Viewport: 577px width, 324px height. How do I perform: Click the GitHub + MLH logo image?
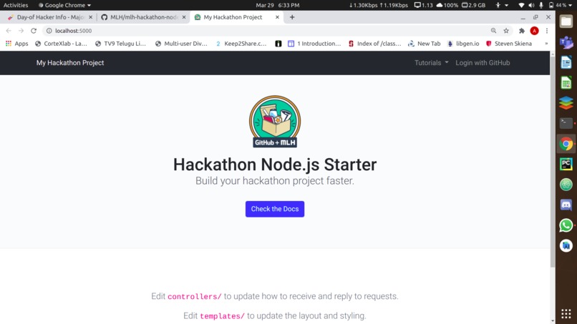click(x=275, y=122)
